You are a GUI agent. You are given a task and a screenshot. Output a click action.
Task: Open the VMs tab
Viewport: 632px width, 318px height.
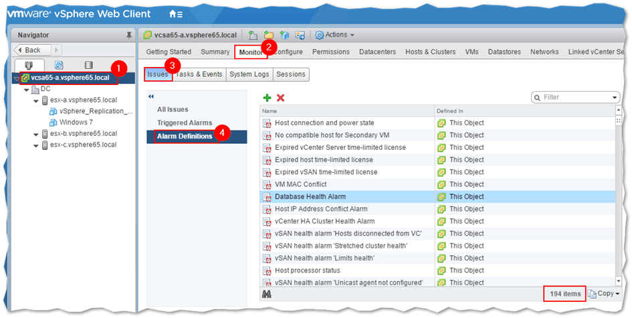(472, 52)
